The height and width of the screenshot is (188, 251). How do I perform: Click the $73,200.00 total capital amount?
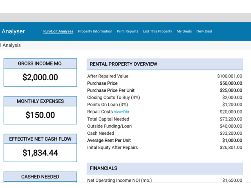click(x=231, y=119)
